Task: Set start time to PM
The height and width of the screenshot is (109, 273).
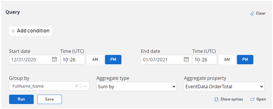Action: pos(113,60)
